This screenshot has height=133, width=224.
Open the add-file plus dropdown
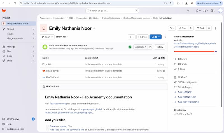tap(132, 37)
